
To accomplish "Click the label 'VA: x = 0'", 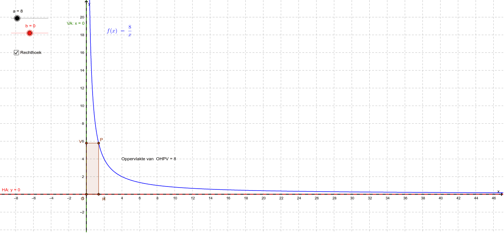I will [76, 23].
